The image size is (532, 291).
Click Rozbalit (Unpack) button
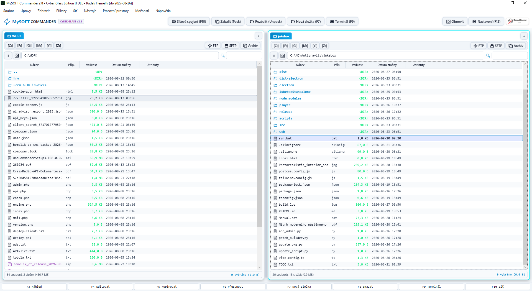tap(266, 21)
